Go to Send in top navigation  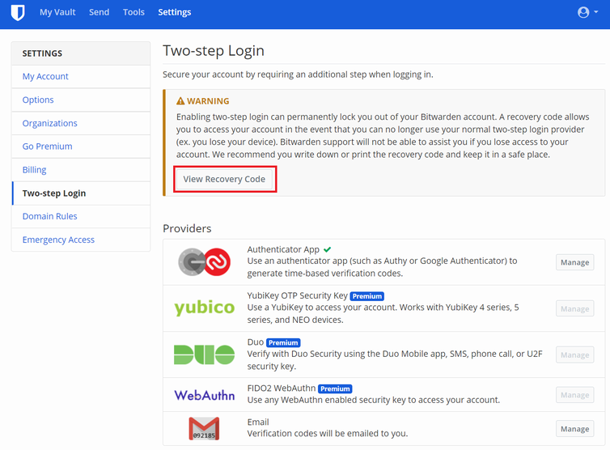coord(100,12)
